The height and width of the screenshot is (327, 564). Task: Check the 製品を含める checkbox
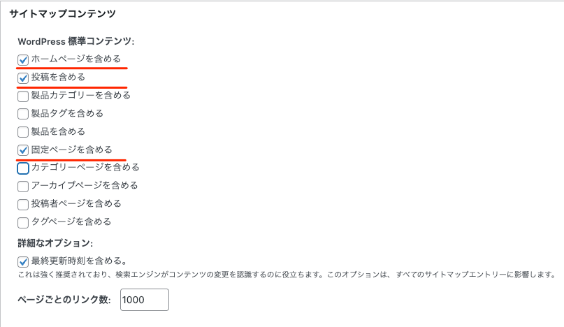(23, 132)
